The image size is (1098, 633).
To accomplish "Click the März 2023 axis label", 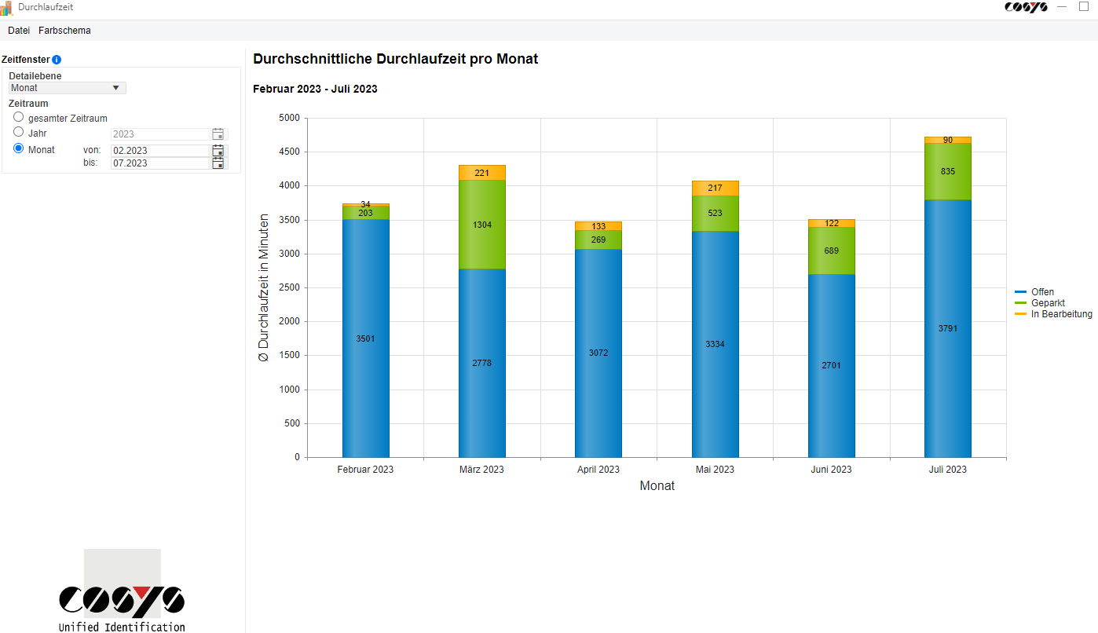I will pyautogui.click(x=482, y=470).
